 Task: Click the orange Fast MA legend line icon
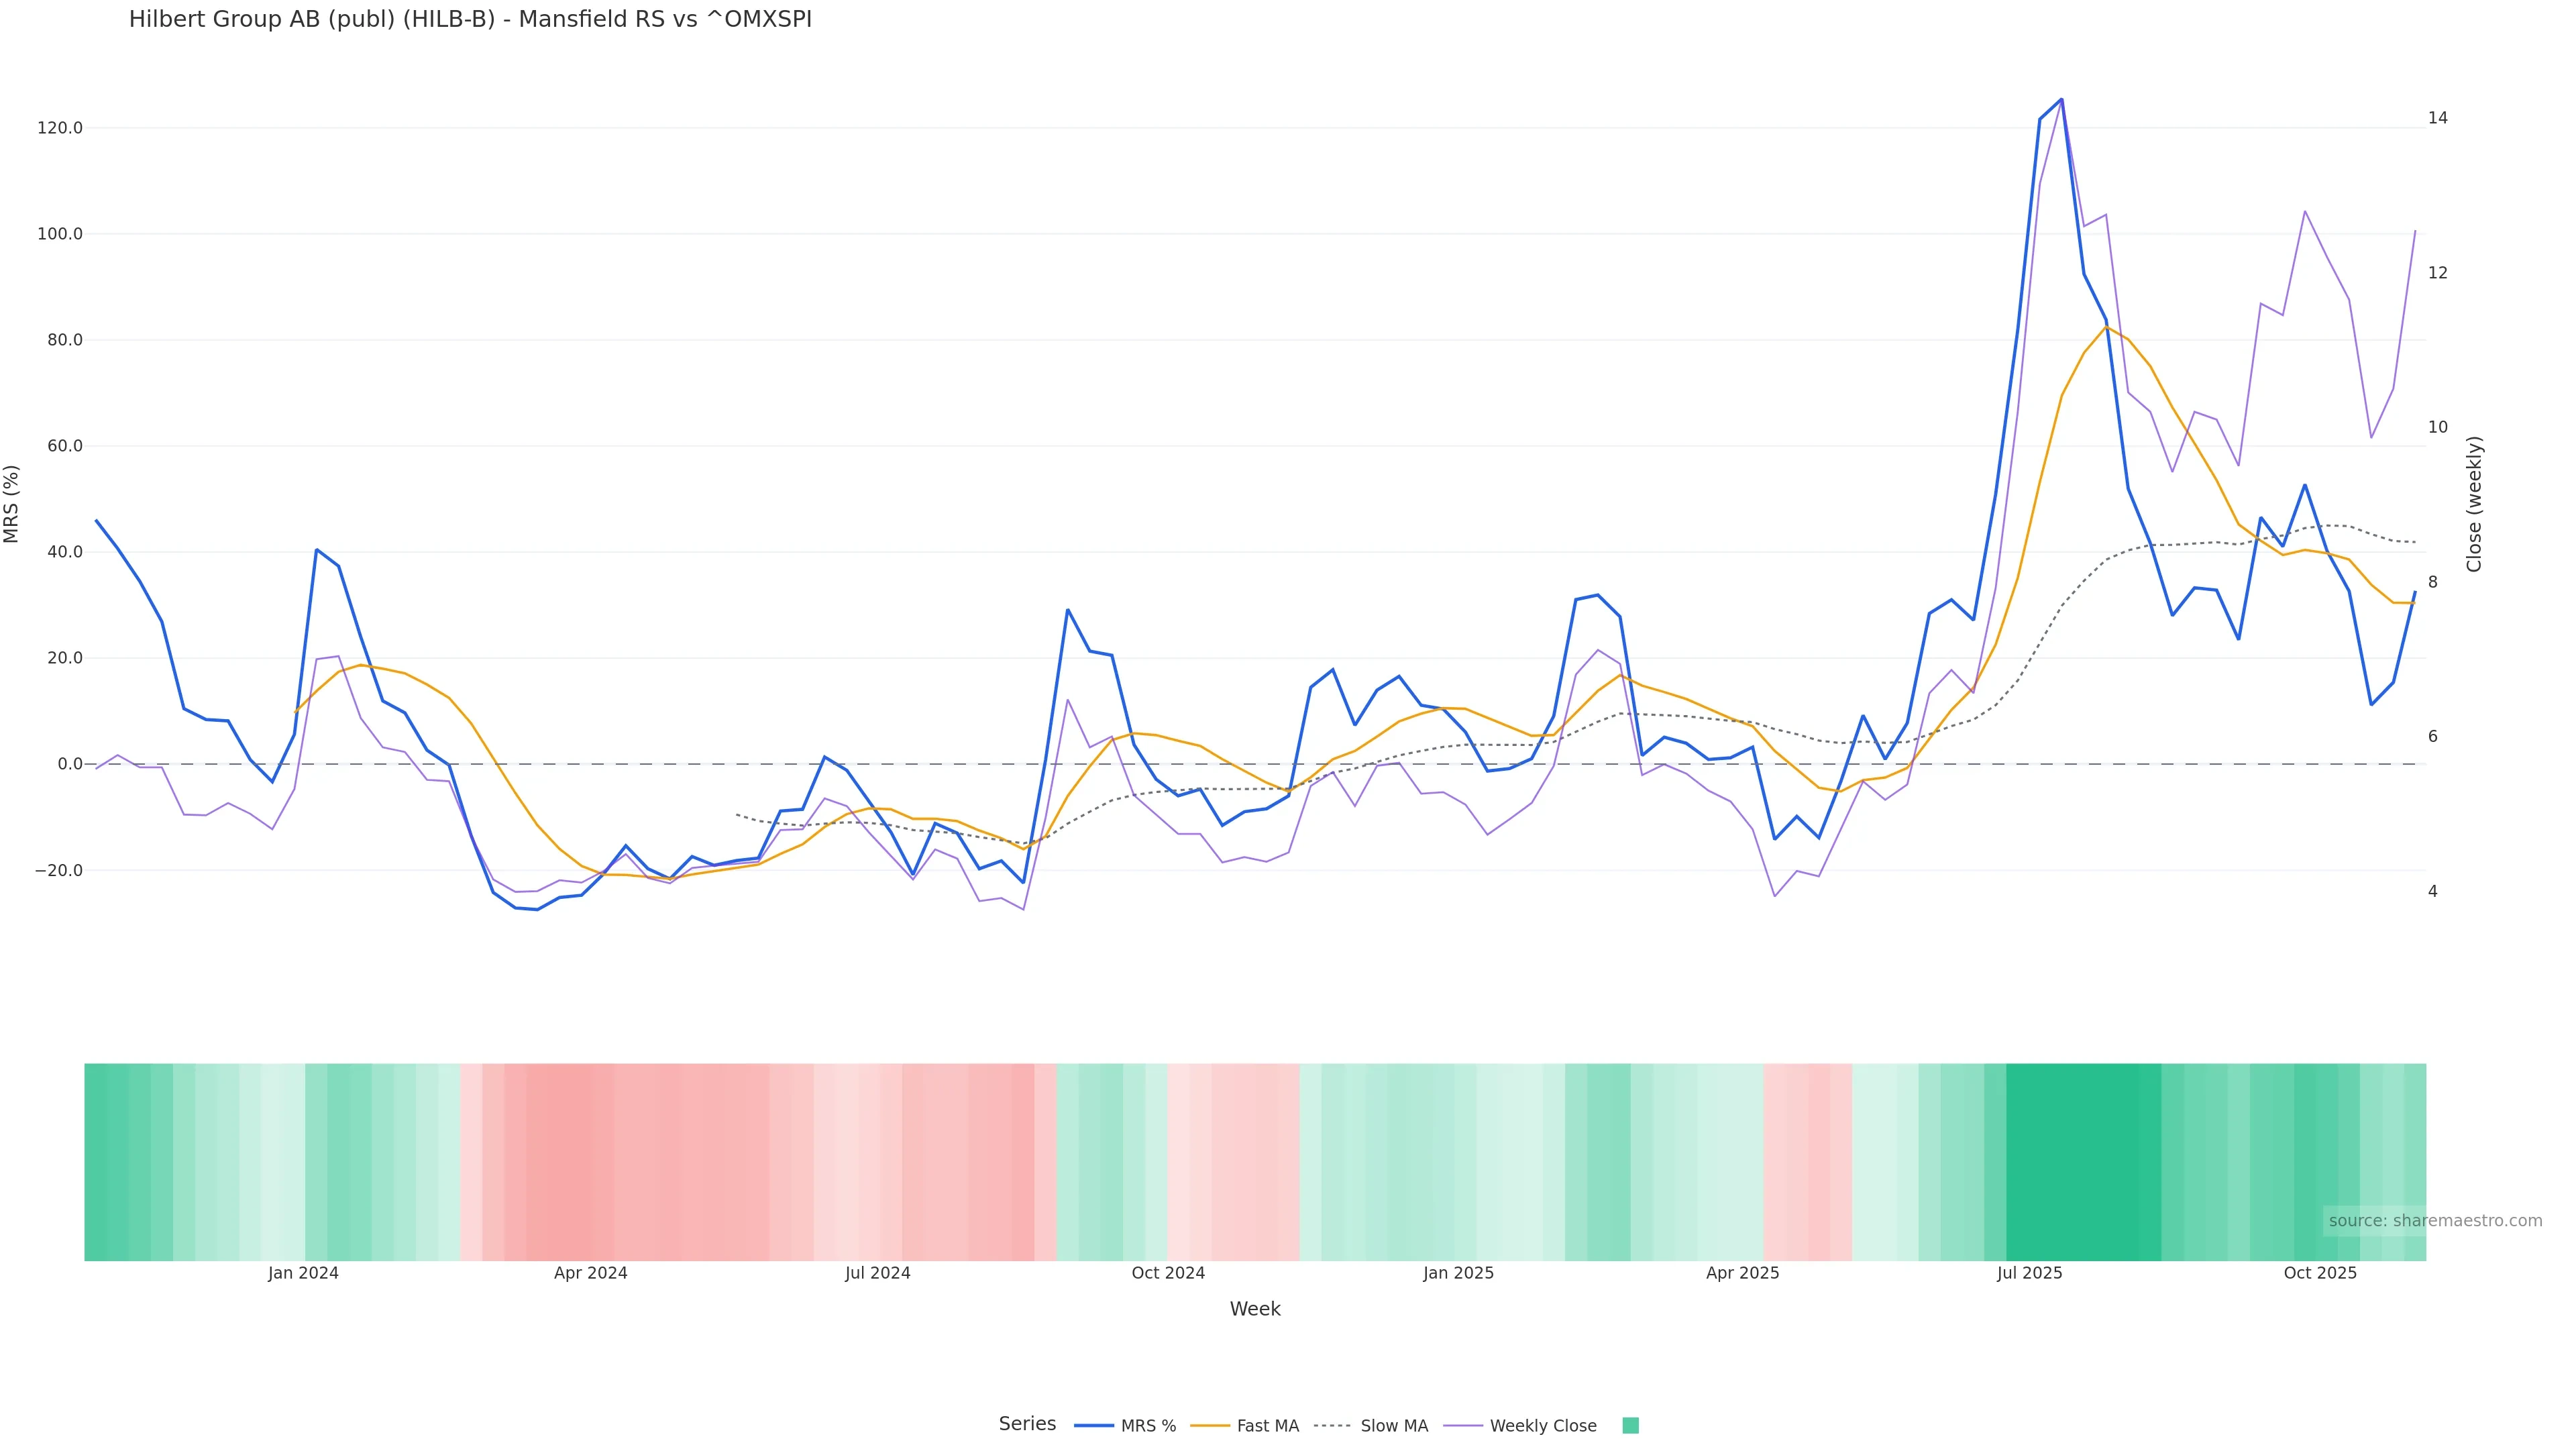click(1210, 1426)
